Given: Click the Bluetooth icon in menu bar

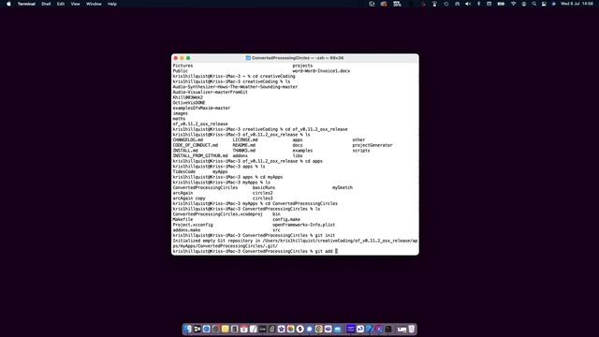Looking at the screenshot, I should [x=478, y=4].
